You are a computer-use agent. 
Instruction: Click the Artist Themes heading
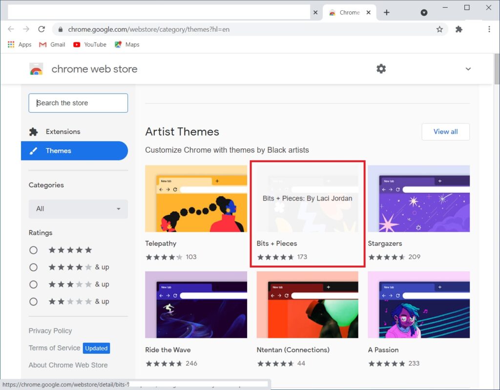pyautogui.click(x=182, y=132)
